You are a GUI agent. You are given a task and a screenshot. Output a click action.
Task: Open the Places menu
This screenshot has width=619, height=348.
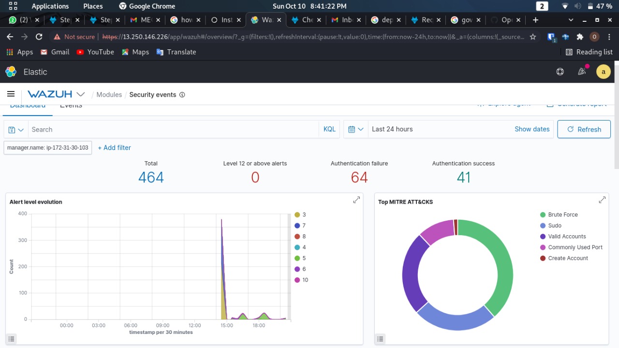93,6
